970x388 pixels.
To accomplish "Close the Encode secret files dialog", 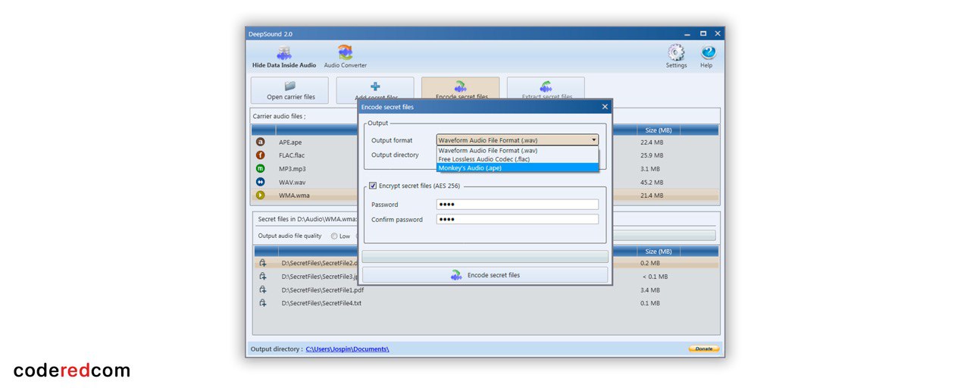I will (604, 107).
